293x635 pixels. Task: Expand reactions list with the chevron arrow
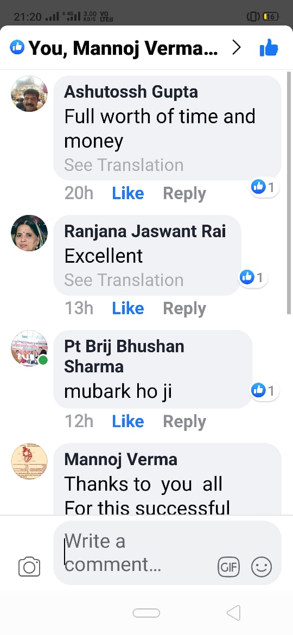tap(237, 48)
